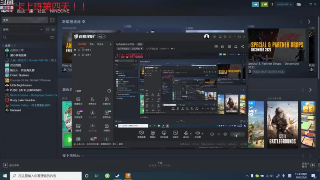Open Steam friends chat icon at bottom right
The image size is (320, 180).
coord(312,165)
